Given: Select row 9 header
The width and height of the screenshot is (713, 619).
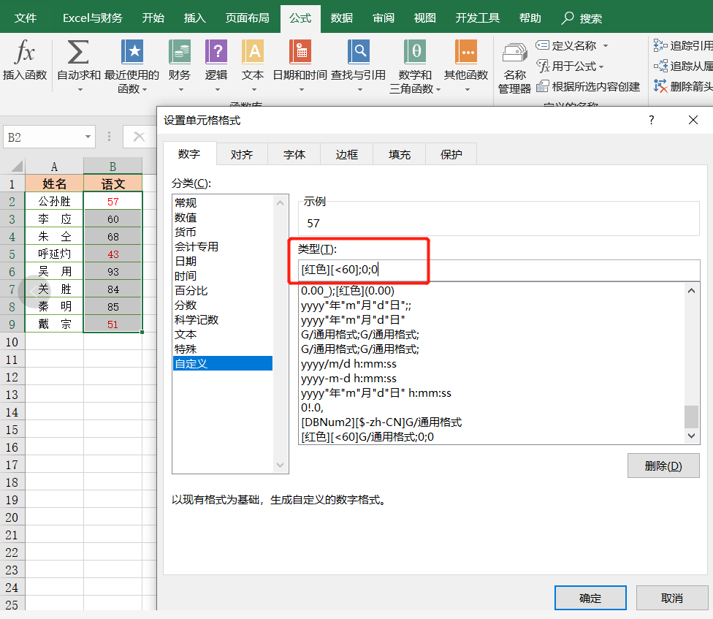Looking at the screenshot, I should point(12,324).
